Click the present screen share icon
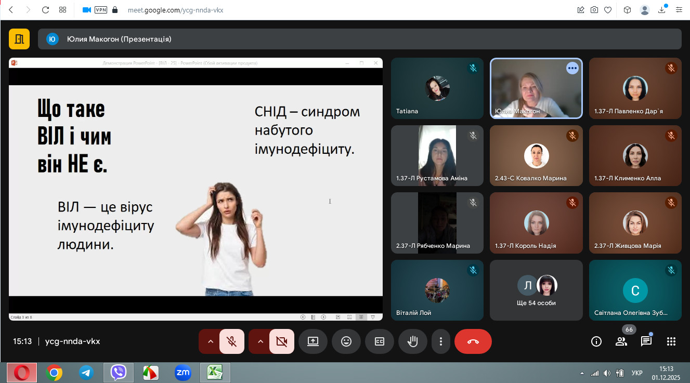Image resolution: width=690 pixels, height=383 pixels. [x=313, y=341]
